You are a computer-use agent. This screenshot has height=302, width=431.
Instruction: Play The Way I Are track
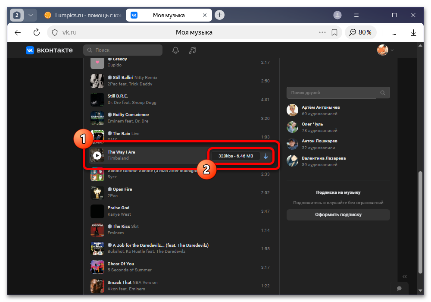(x=97, y=156)
